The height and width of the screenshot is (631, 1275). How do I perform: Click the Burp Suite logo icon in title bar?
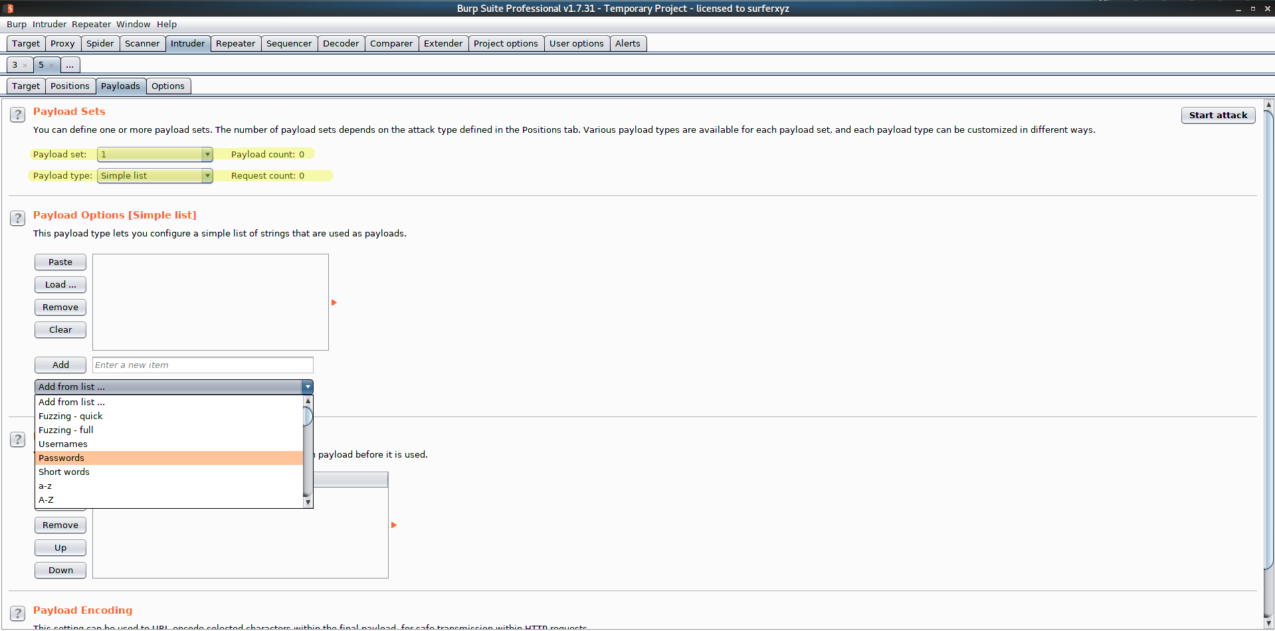click(x=9, y=8)
